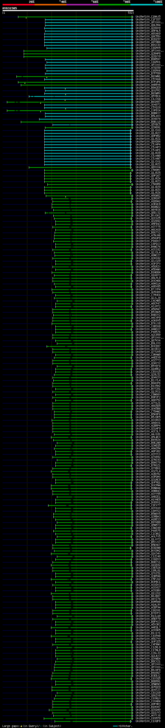Select hit UniRef100_Q9C550
This screenshot has height=728, width=165.
coord(148,36)
